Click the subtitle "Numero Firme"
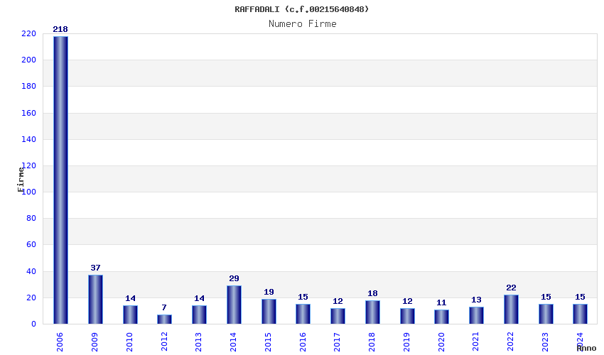604x355 pixels. pos(303,24)
